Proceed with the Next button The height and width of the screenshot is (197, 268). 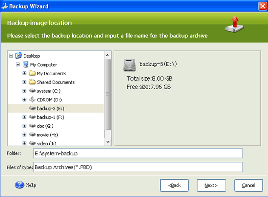[x=211, y=185]
